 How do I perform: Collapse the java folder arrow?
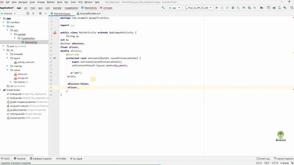[x=4, y=26]
